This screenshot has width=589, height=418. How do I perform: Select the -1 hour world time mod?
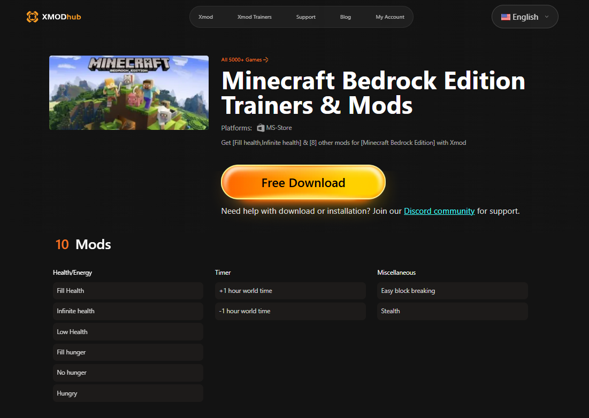[290, 311]
